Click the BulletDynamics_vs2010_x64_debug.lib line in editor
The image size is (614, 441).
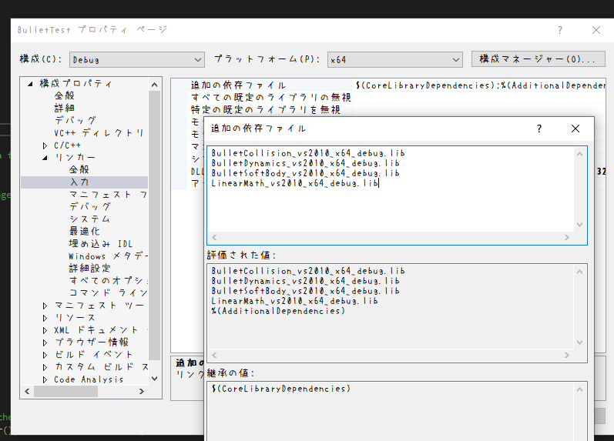point(305,163)
